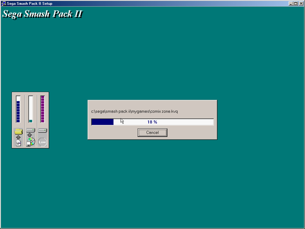Click the Sega Smash Pack II italic heading

[43, 14]
